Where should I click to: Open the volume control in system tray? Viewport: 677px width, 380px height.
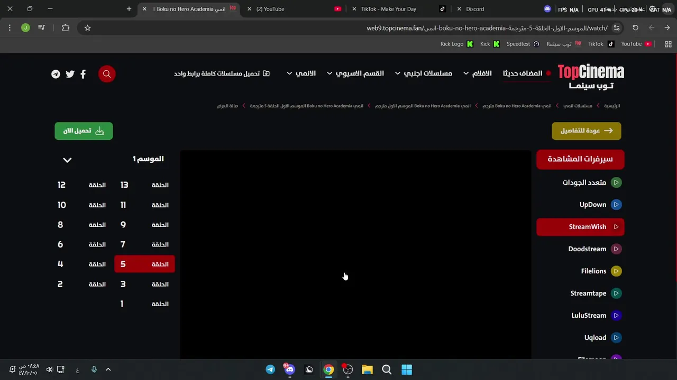[49, 369]
